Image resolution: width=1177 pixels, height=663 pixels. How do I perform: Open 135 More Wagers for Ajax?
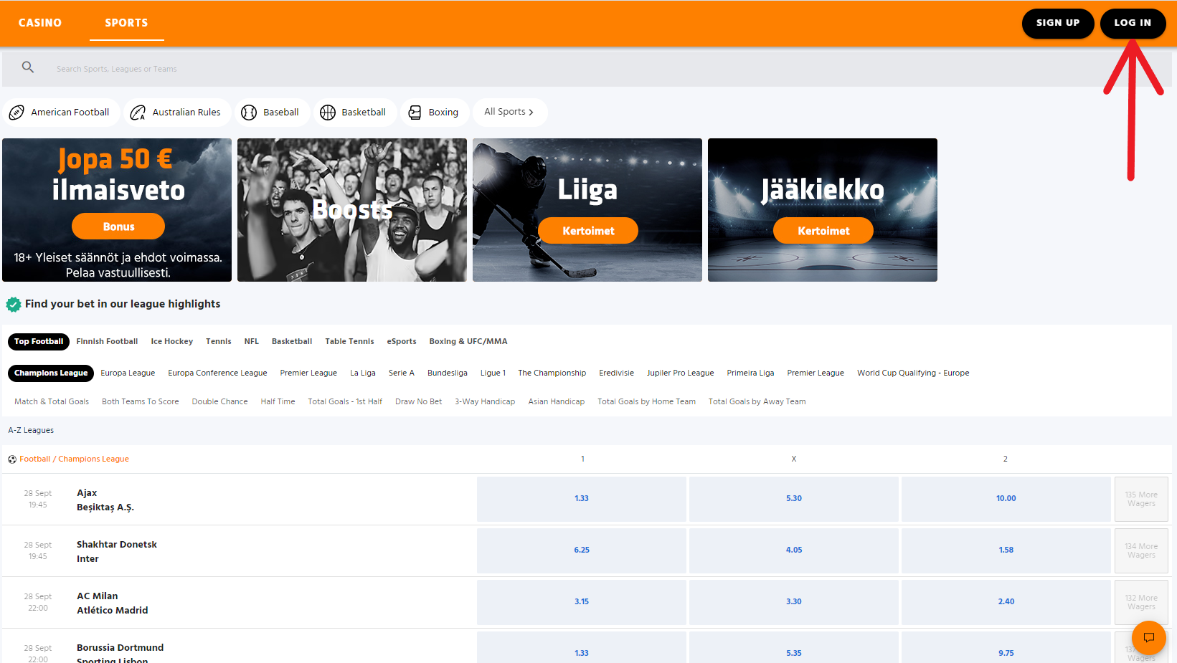click(1141, 499)
